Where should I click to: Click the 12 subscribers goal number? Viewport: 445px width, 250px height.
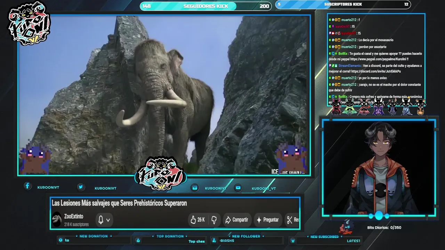[406, 4]
